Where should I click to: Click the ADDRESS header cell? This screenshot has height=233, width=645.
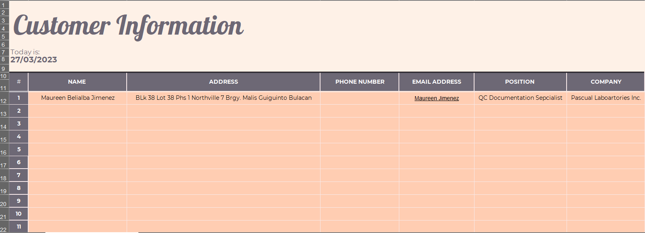point(223,82)
